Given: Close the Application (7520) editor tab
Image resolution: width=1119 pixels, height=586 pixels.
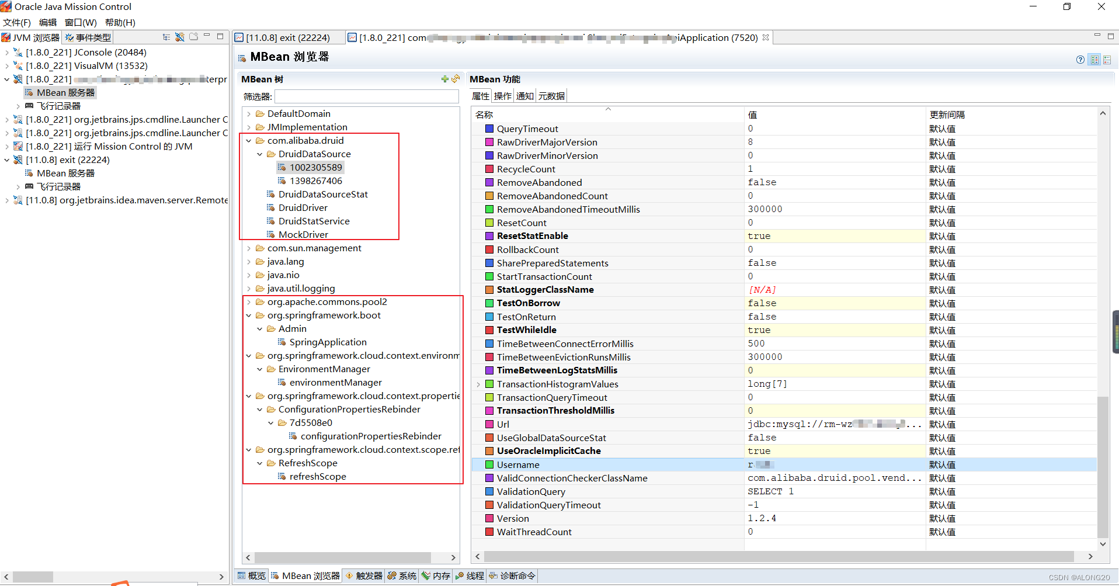Looking at the screenshot, I should tap(766, 37).
